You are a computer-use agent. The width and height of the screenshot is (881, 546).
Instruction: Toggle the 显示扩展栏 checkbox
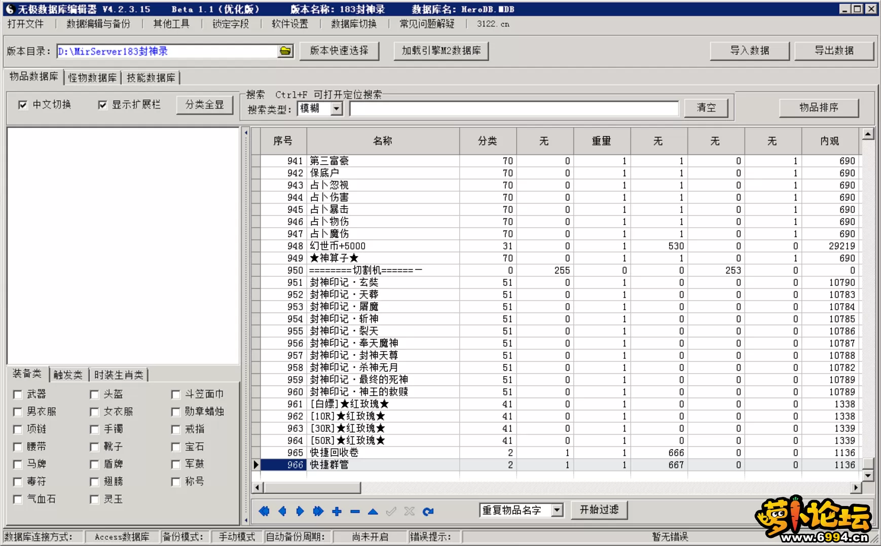click(102, 105)
